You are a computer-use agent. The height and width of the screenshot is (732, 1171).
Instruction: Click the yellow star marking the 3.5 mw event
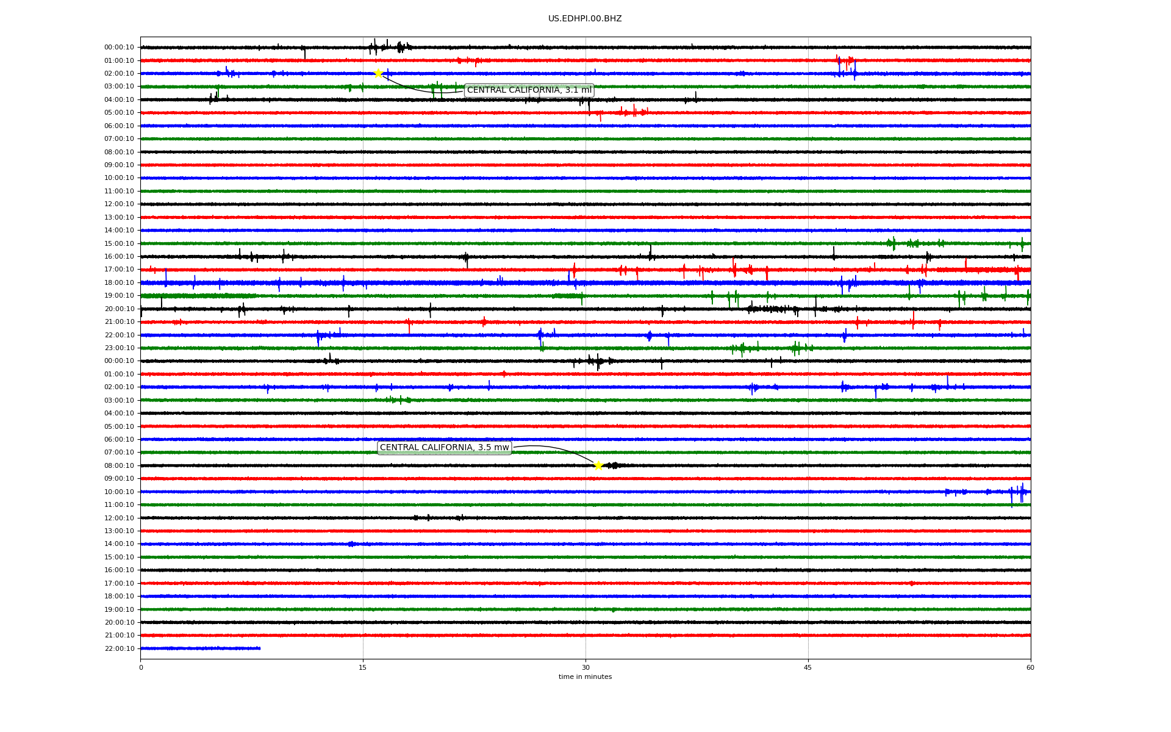(598, 465)
